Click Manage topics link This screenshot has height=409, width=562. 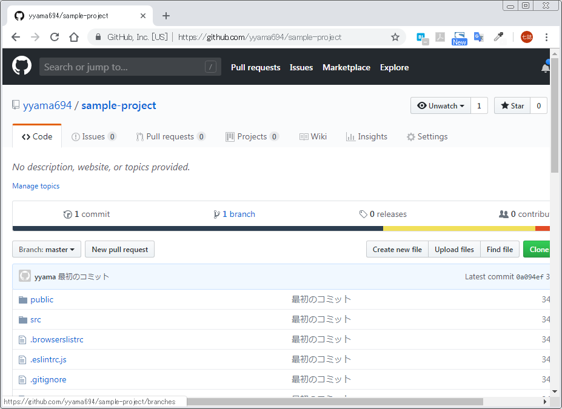[x=36, y=186]
